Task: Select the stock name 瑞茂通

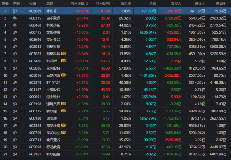Action: 52,118
